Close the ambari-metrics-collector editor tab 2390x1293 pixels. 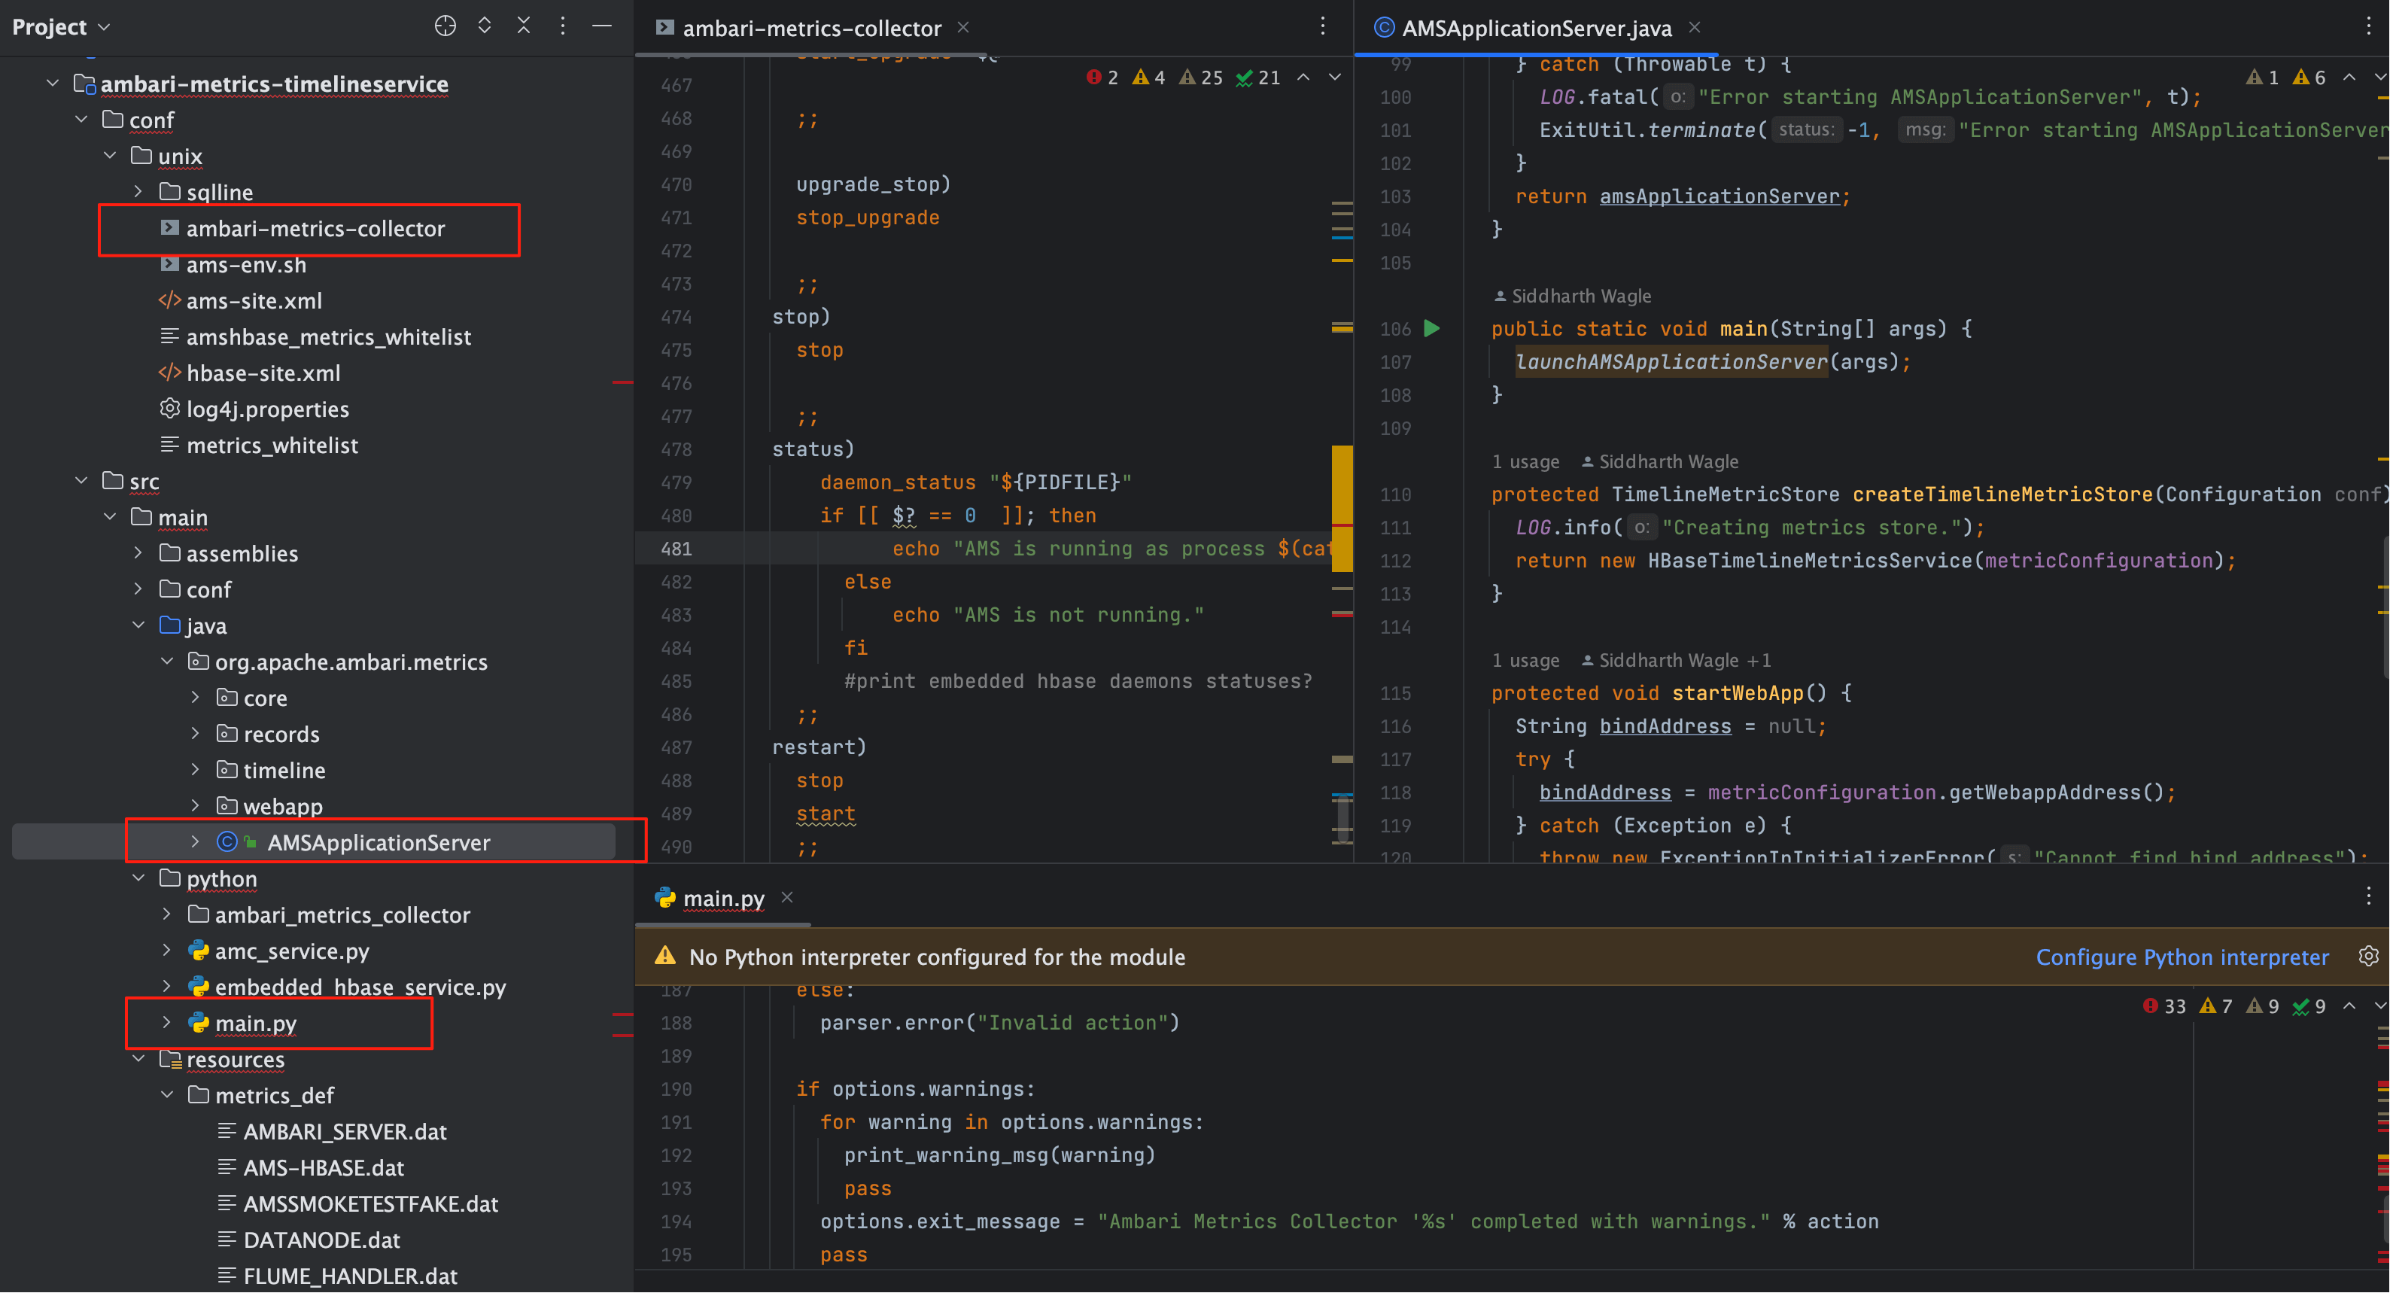[963, 27]
